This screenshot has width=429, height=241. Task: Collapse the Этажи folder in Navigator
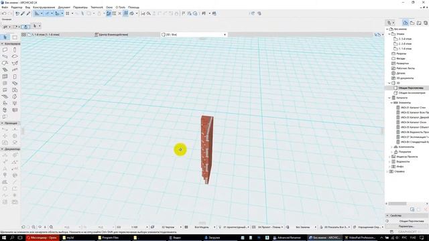[389, 34]
